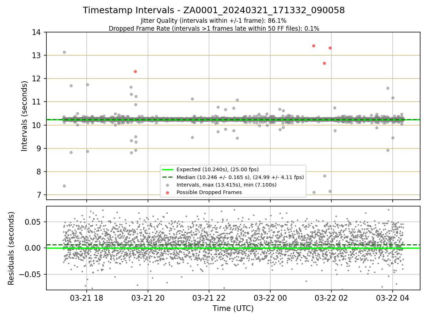The image size is (428, 321).
Task: Click the red dot marker in the legend
Action: pyautogui.click(x=168, y=192)
